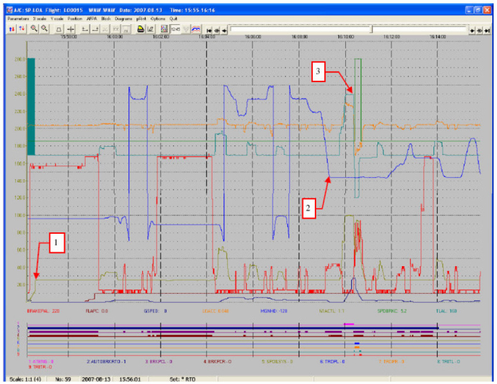
Task: Click the 15:56:01 status bar time
Action: [x=130, y=379]
